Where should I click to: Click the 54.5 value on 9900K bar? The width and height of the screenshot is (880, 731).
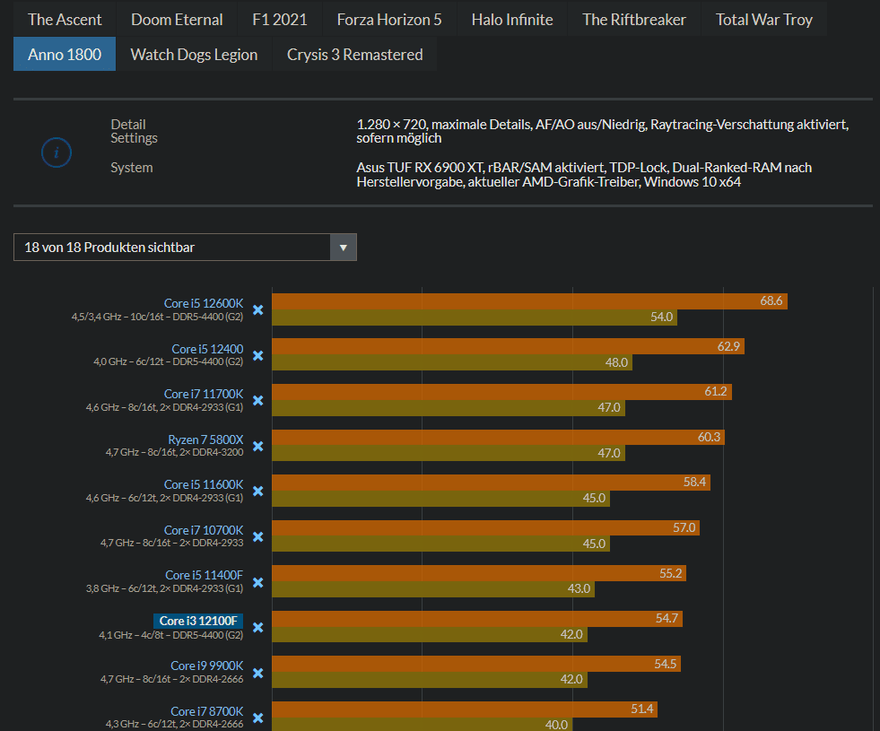click(665, 664)
